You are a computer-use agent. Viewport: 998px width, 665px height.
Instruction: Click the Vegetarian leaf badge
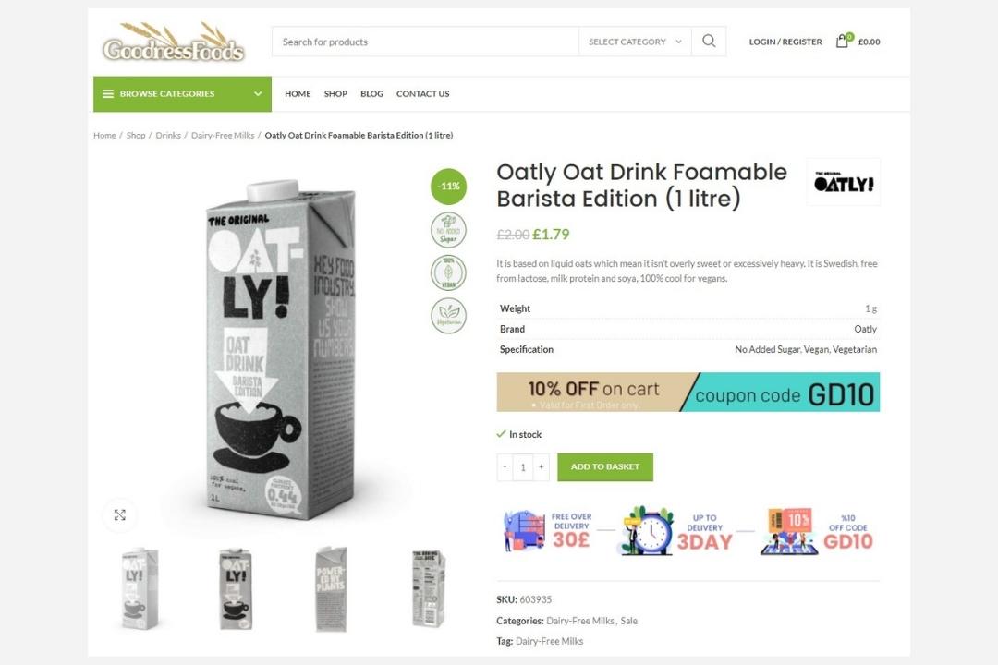(449, 315)
